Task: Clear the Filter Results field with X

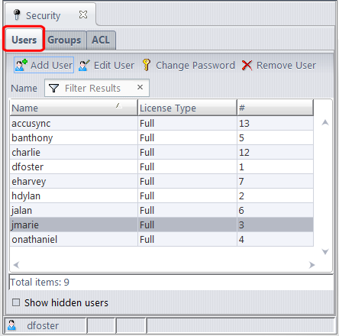Action: [140, 87]
